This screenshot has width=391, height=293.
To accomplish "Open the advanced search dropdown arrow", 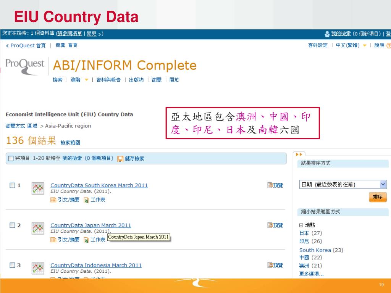I will click(x=87, y=80).
